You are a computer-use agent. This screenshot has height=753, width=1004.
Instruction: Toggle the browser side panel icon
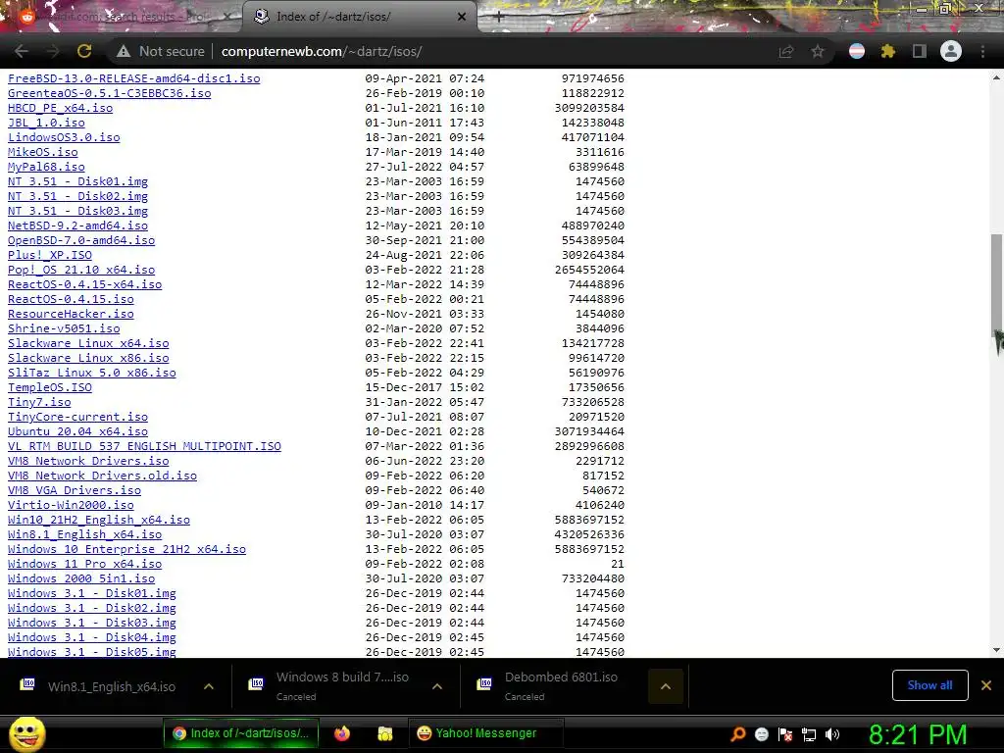click(x=920, y=51)
